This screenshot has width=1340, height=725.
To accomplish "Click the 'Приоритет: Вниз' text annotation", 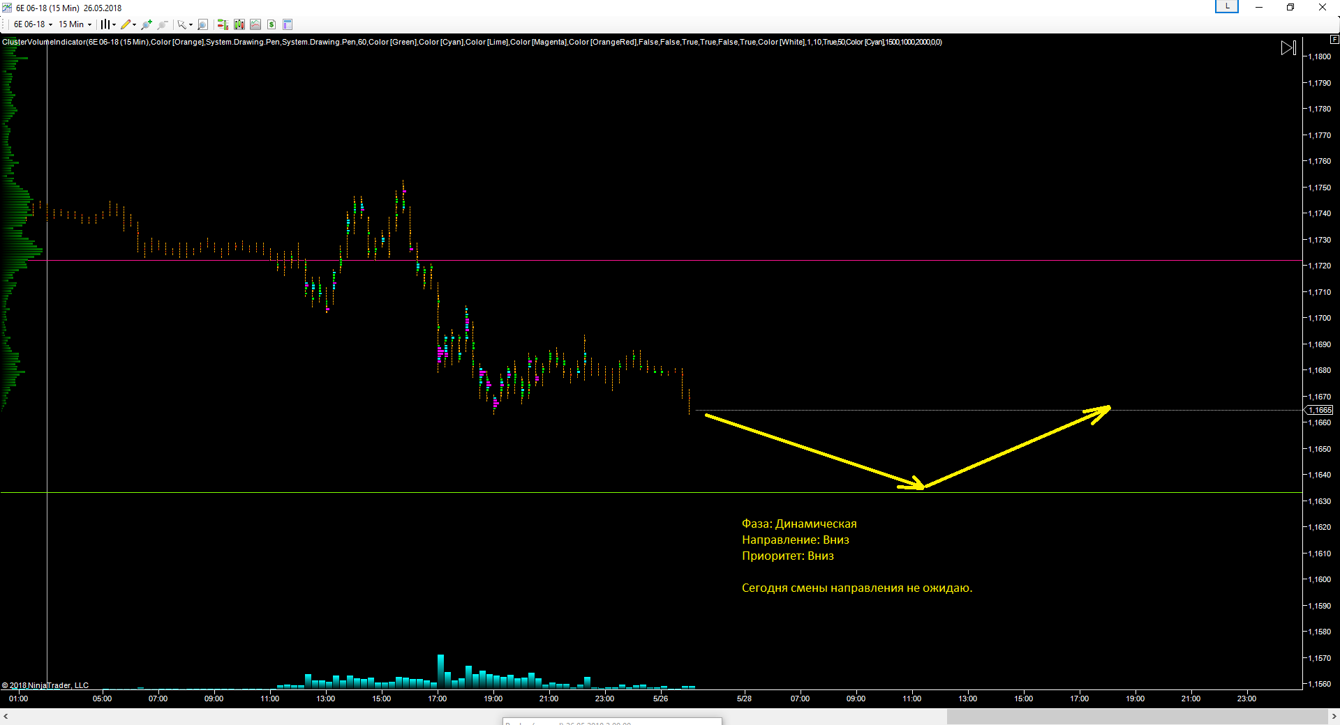I will [788, 556].
